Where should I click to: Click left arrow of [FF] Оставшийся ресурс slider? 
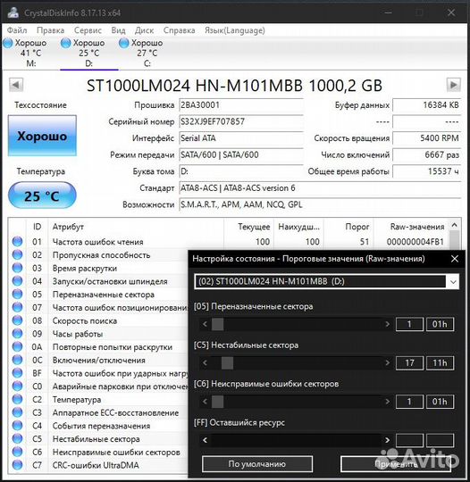[205, 440]
